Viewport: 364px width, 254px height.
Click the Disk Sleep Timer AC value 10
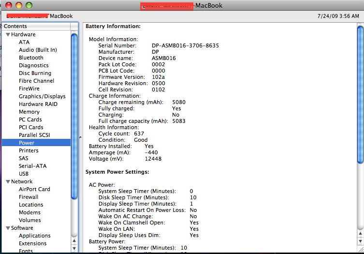(193, 197)
